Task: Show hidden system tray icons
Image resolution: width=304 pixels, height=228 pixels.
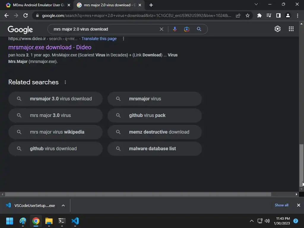Action: coord(252,221)
